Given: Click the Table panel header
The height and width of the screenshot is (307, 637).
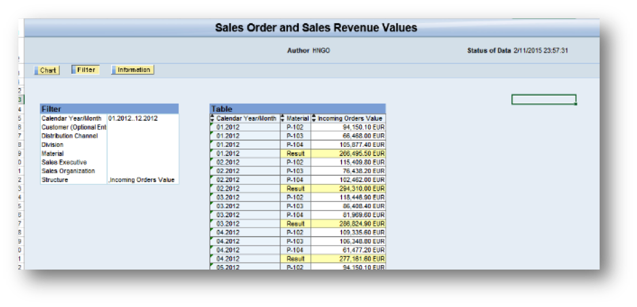Looking at the screenshot, I should click(298, 109).
